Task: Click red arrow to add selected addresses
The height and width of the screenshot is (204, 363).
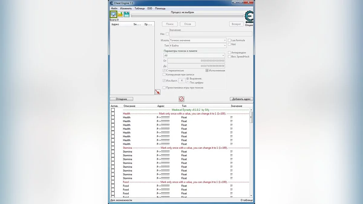Action: [x=157, y=92]
